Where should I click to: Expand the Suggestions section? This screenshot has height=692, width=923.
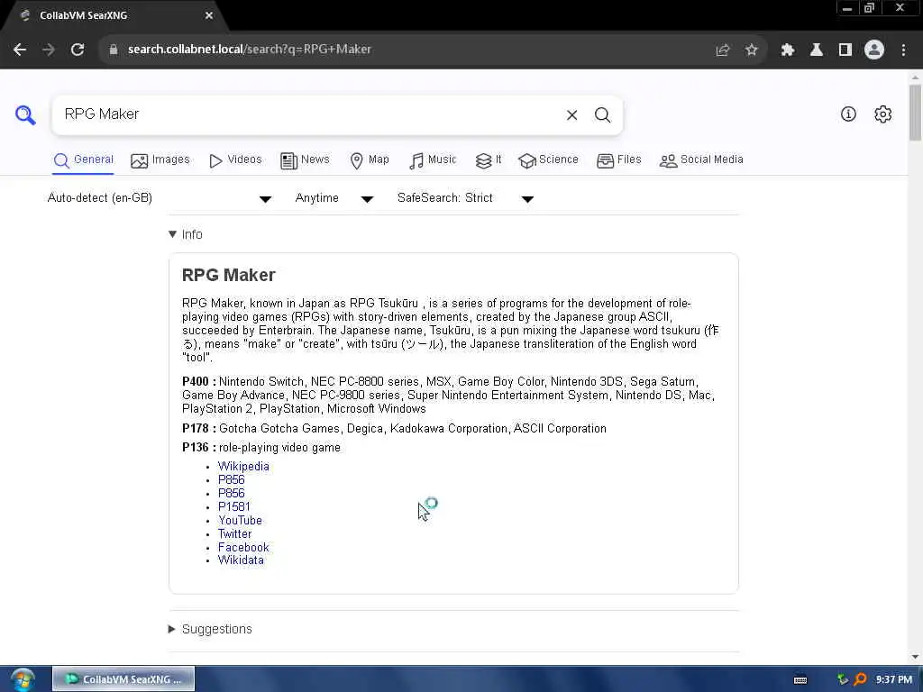pos(210,629)
